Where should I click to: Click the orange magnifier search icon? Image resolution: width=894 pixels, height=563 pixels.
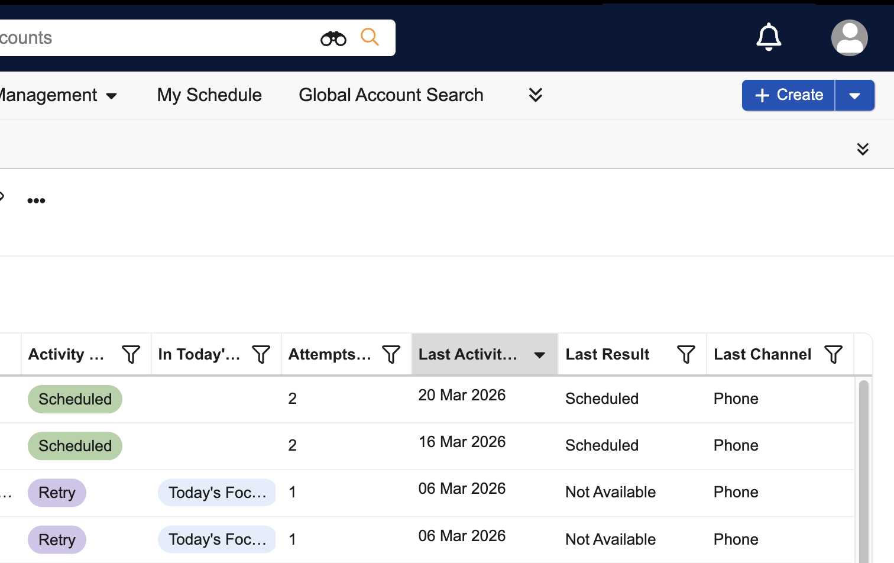tap(370, 37)
